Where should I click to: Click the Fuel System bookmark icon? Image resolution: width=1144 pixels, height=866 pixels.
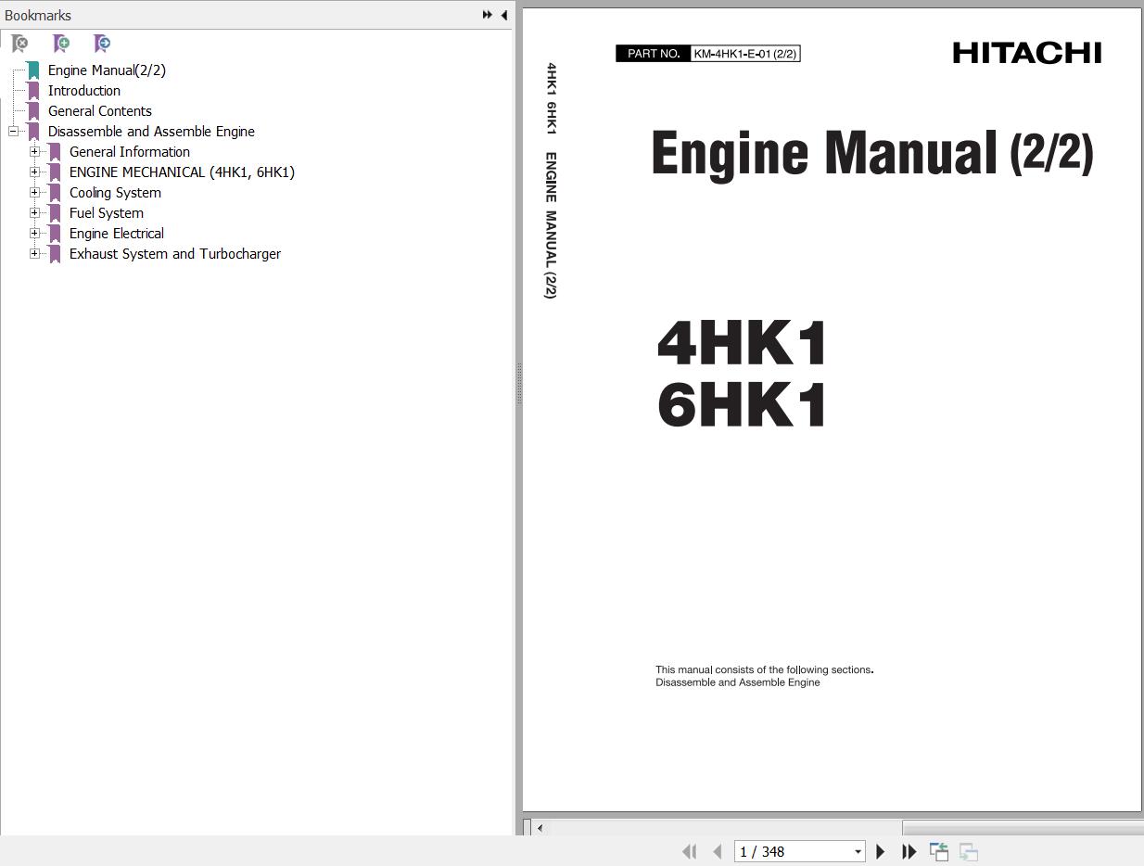(x=55, y=213)
